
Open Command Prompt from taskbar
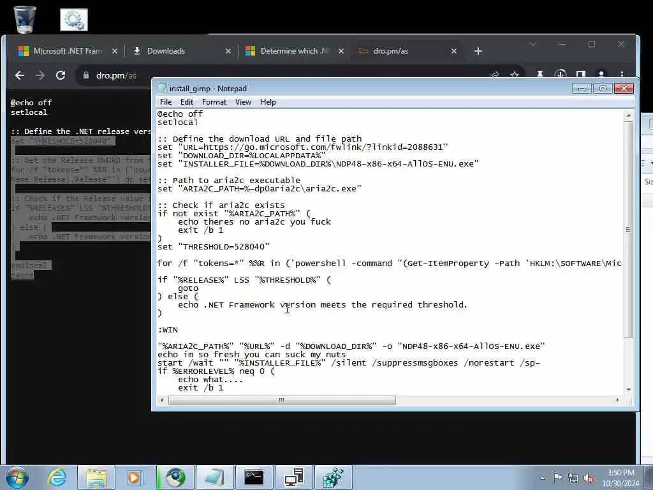click(254, 477)
